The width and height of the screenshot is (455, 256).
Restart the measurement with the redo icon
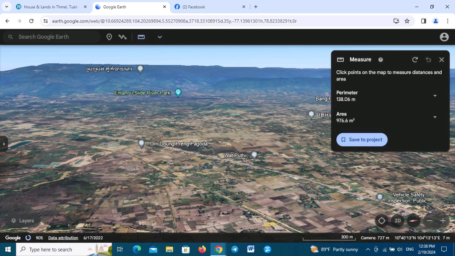415,60
